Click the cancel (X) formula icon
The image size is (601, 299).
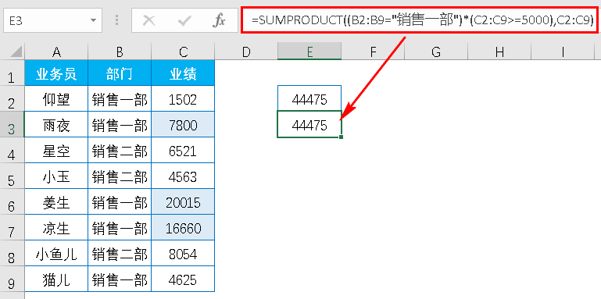point(148,20)
